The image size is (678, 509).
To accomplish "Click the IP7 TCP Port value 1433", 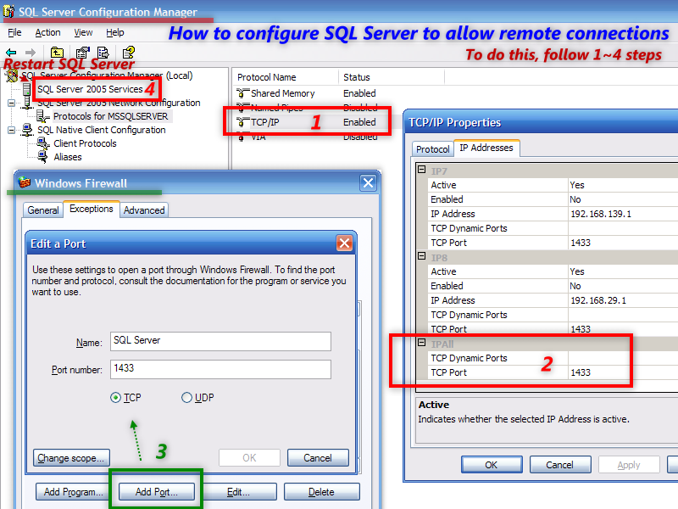I will (581, 243).
